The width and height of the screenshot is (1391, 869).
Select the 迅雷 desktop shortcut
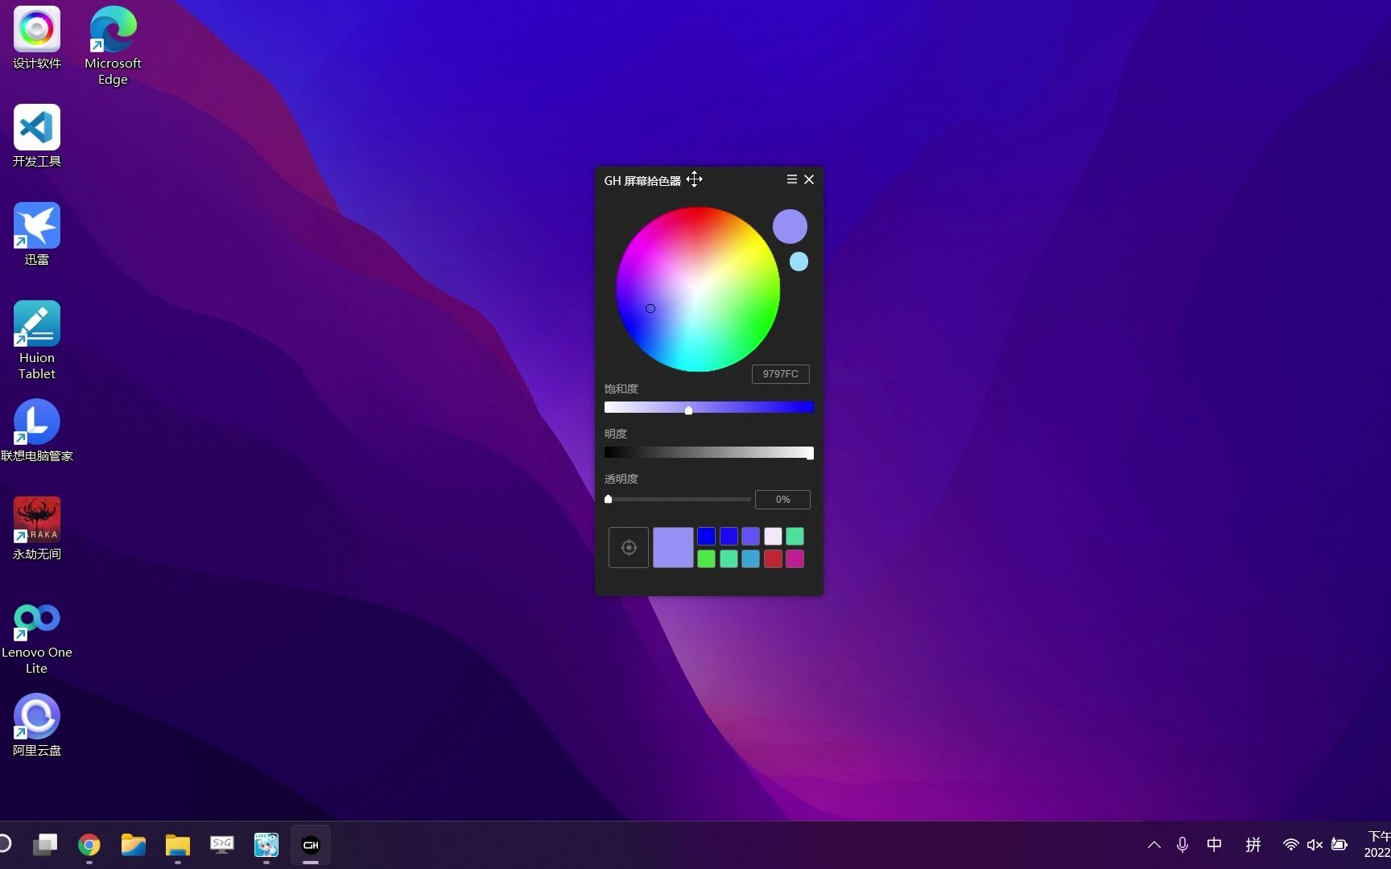(x=37, y=234)
